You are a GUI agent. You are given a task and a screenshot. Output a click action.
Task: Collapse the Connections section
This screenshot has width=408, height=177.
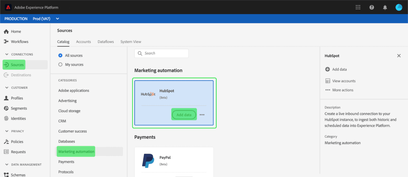[7, 54]
